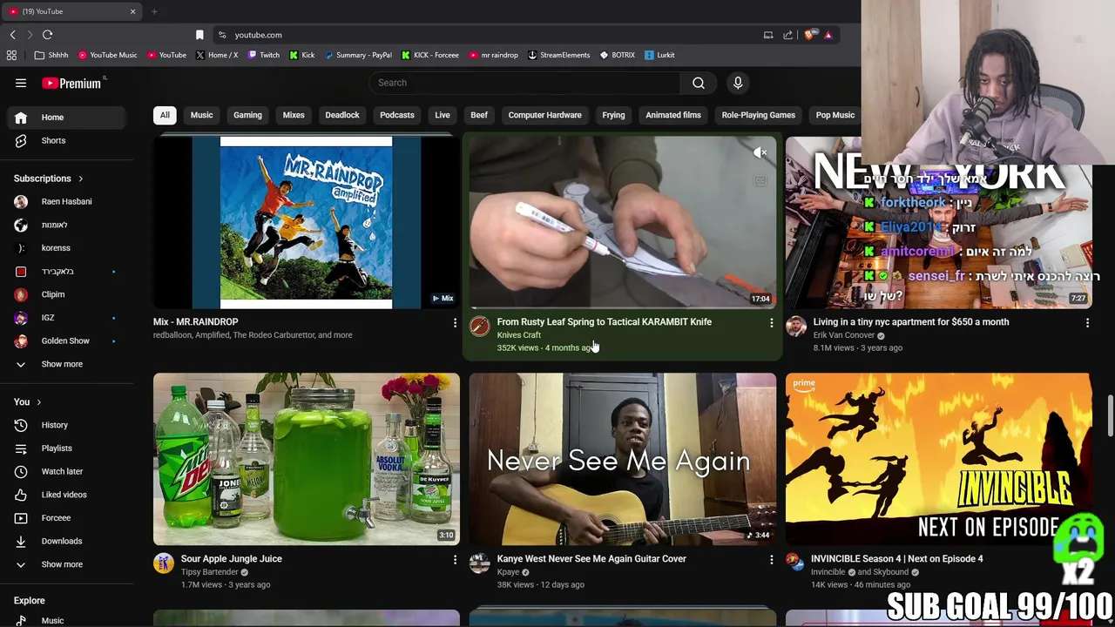Select the All filter chip
This screenshot has width=1115, height=627.
(165, 115)
